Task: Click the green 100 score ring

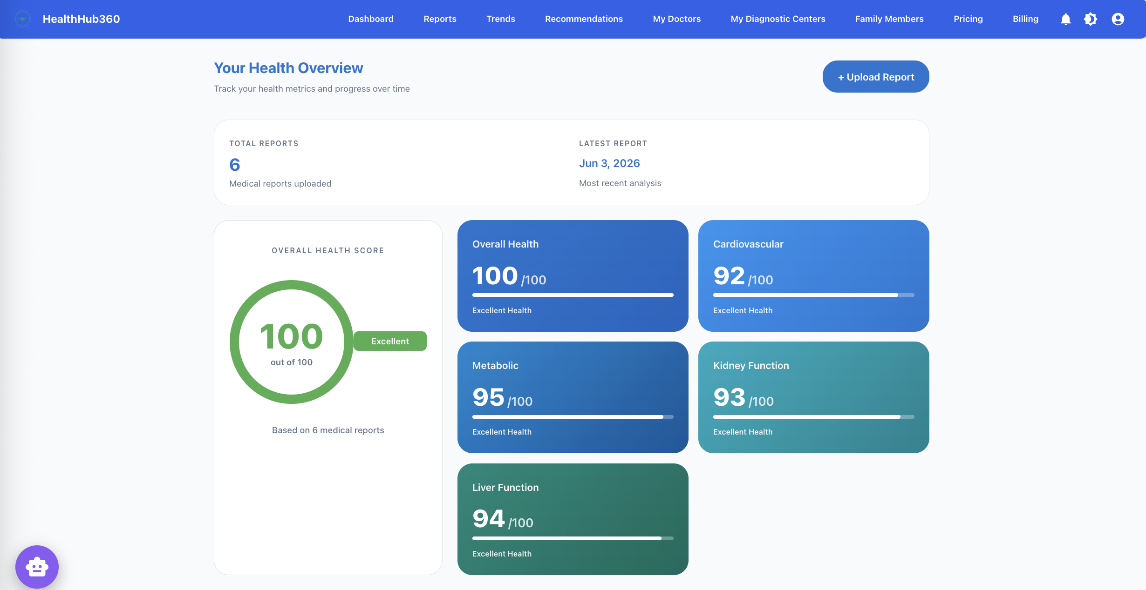Action: coord(292,342)
